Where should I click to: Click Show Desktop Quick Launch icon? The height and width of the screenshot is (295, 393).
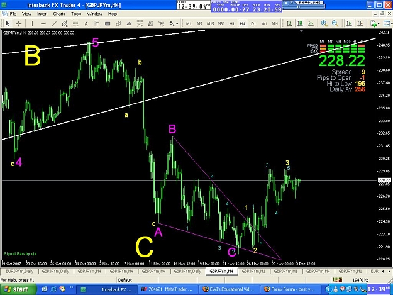coord(45,289)
